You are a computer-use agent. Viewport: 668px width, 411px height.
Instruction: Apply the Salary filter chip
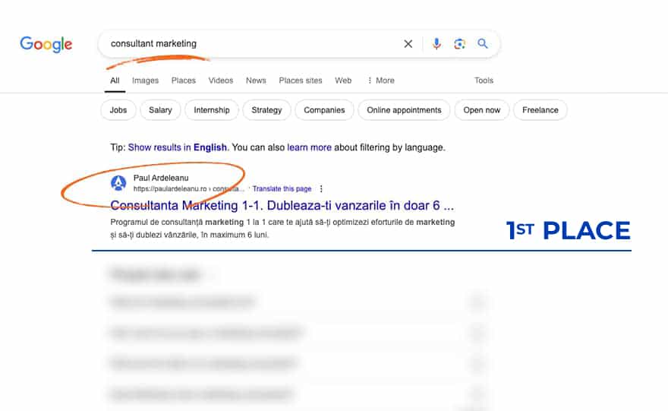[x=160, y=110]
